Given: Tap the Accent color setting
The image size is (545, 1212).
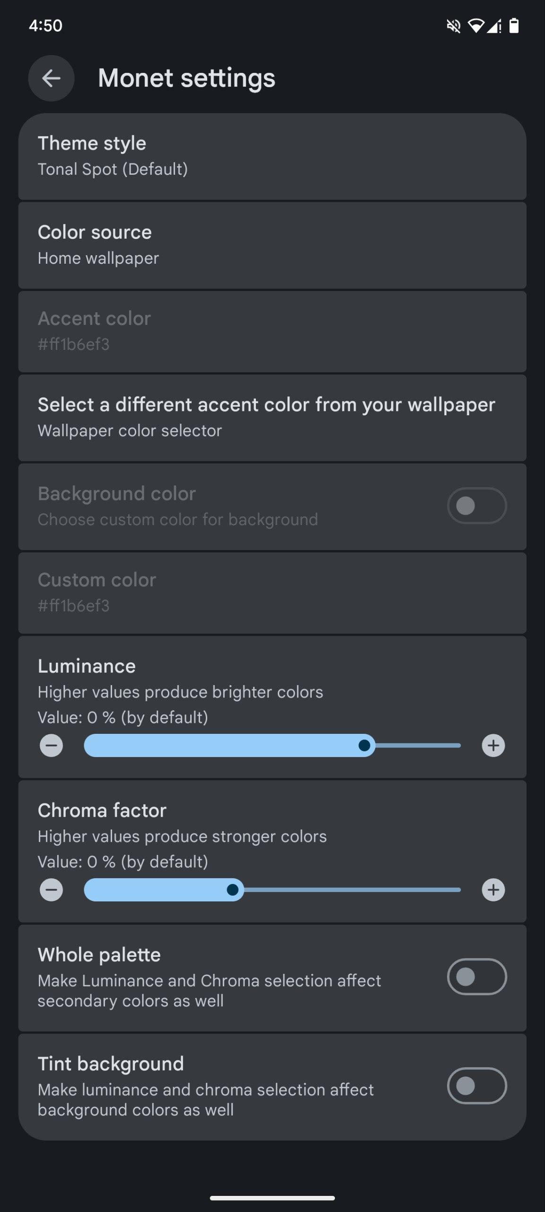Looking at the screenshot, I should coord(272,331).
